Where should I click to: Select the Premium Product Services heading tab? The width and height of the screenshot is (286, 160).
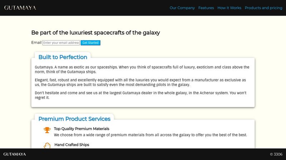tap(74, 119)
